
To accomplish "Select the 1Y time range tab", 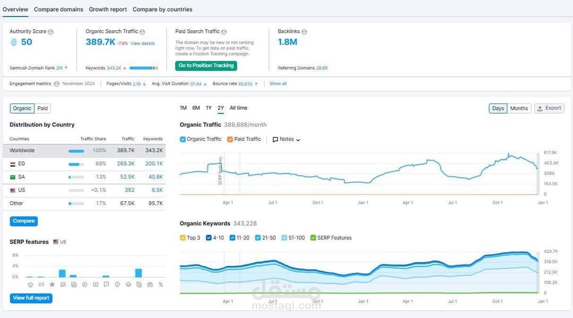I will (209, 108).
